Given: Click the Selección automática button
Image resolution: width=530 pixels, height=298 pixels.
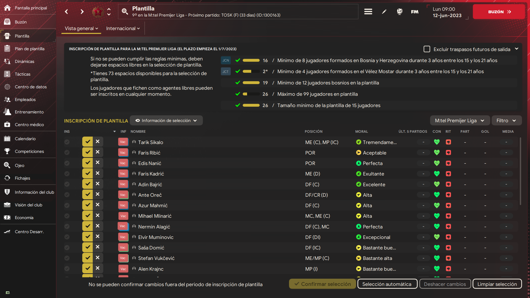Looking at the screenshot, I should [387, 284].
